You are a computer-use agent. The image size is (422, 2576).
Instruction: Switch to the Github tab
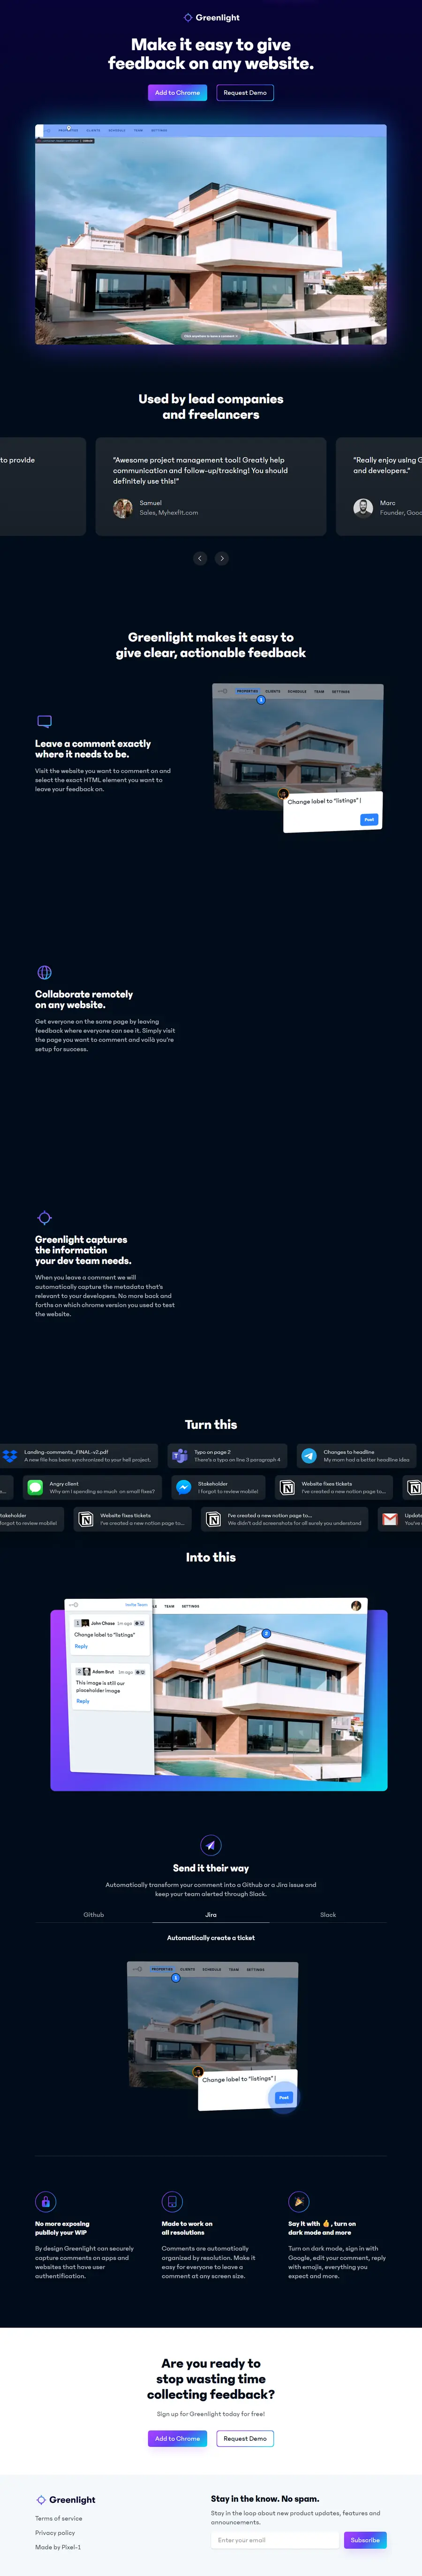(94, 1915)
